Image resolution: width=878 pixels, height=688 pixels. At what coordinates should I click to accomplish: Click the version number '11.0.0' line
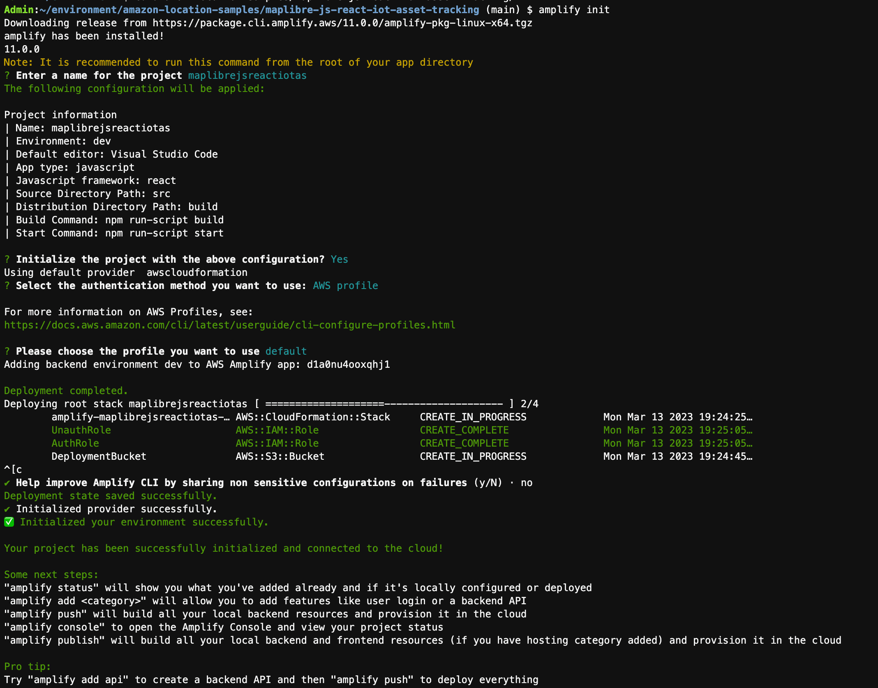click(x=22, y=49)
